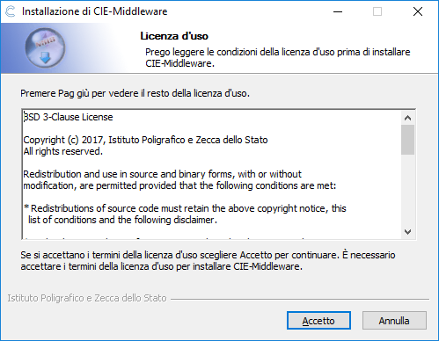Click the disabled maximize button

377,11
